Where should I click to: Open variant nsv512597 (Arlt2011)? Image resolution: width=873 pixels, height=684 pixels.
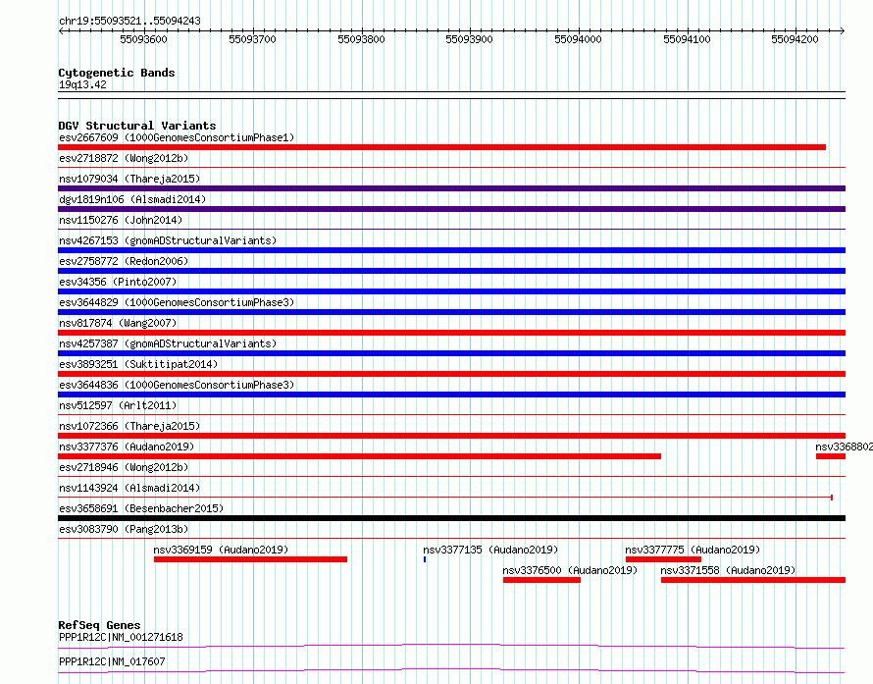pos(118,405)
